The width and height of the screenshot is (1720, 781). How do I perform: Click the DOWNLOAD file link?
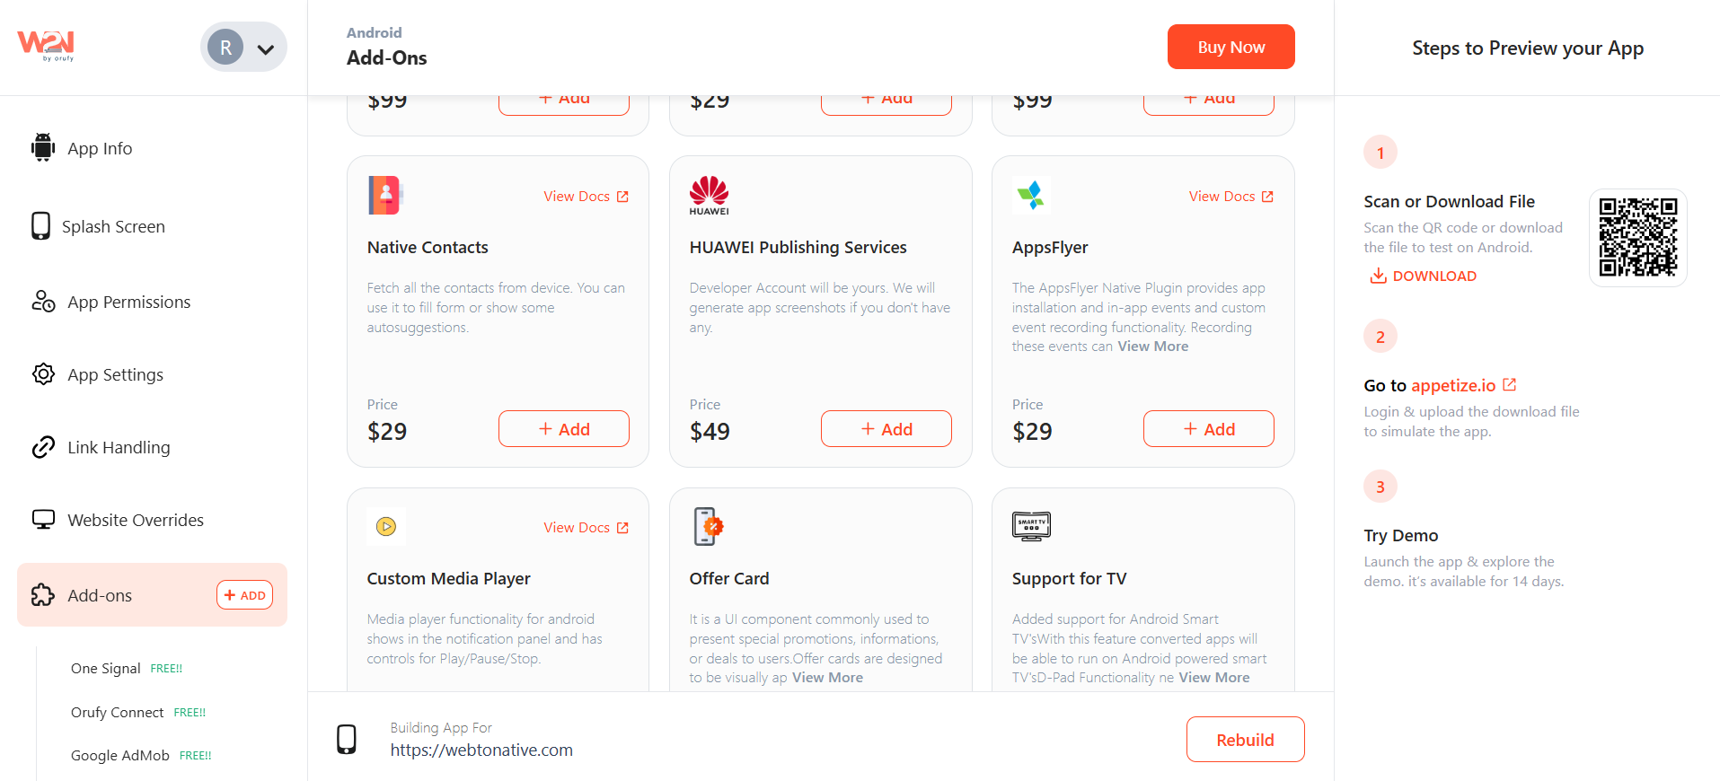[x=1423, y=276]
